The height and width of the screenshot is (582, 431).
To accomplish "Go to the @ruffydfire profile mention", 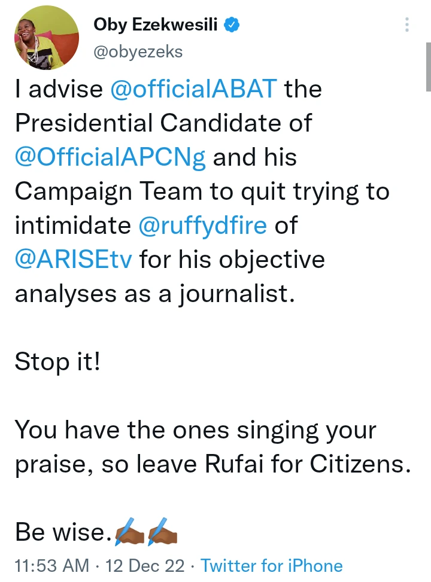I will click(207, 226).
